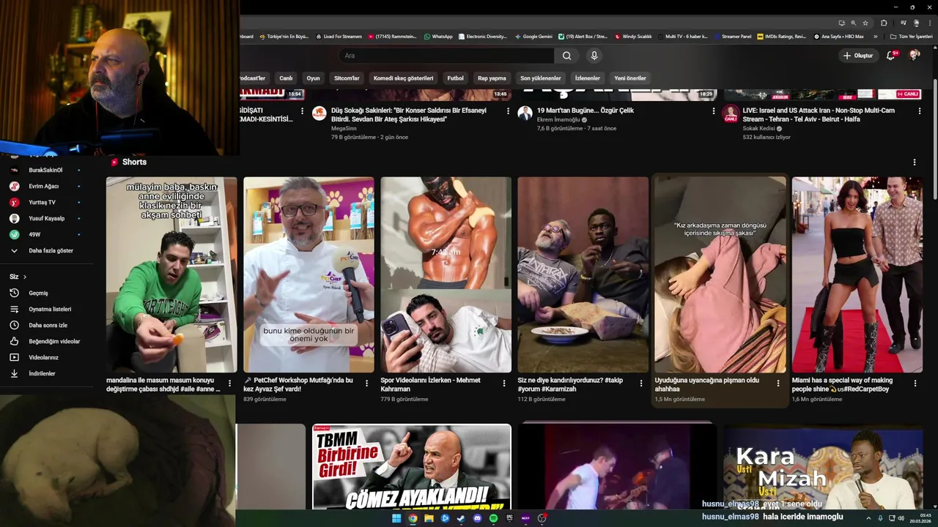Viewport: 938px width, 527px height.
Task: Open Google Gemini bookmark
Action: (x=533, y=37)
